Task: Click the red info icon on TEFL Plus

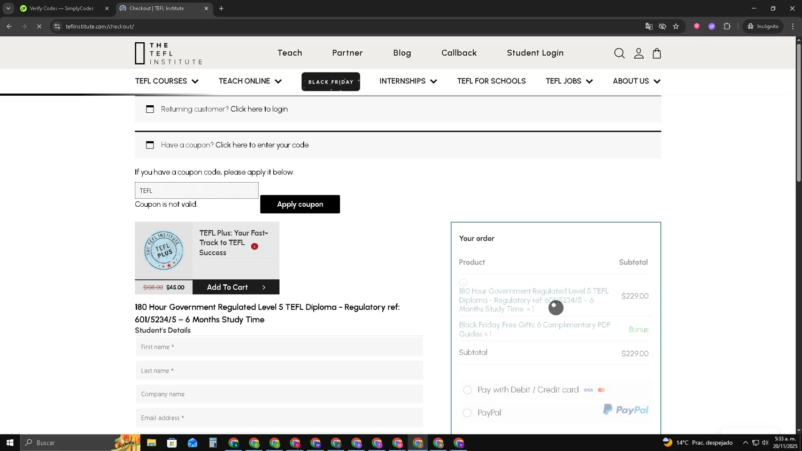Action: tap(255, 246)
